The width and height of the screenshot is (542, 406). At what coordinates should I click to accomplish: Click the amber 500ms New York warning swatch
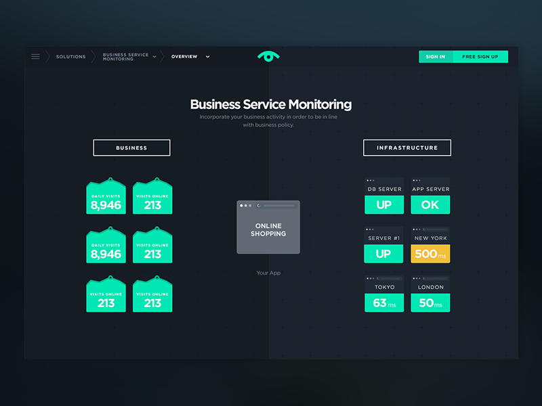coord(430,253)
